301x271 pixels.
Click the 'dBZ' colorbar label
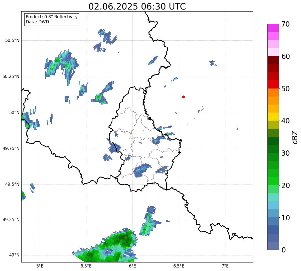295,137
